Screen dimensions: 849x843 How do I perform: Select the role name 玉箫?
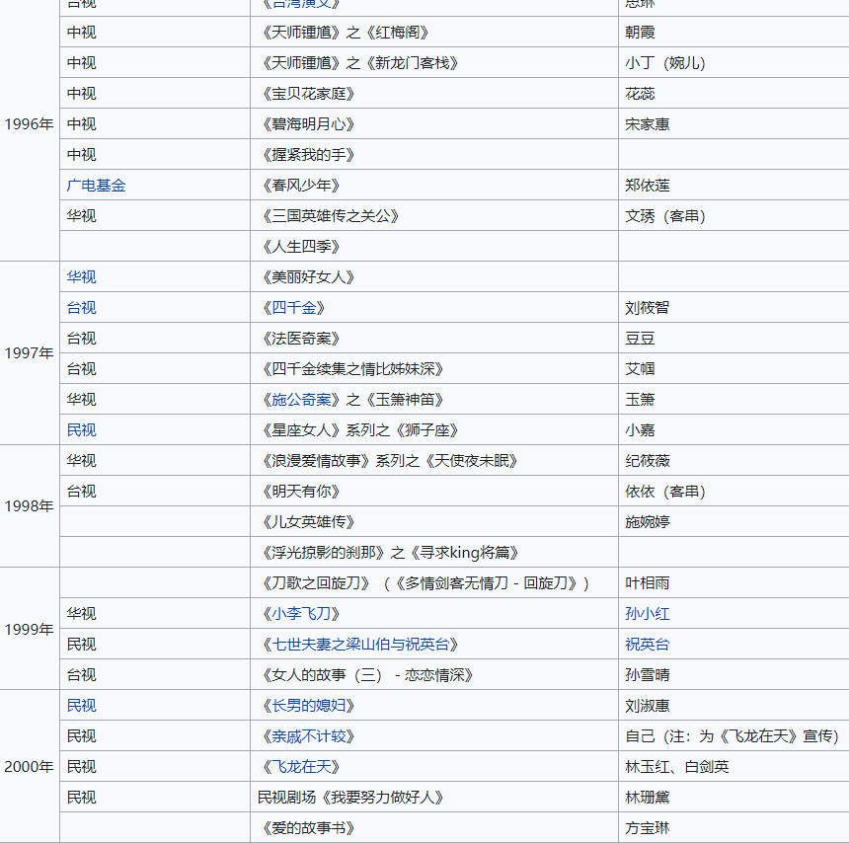pyautogui.click(x=640, y=400)
